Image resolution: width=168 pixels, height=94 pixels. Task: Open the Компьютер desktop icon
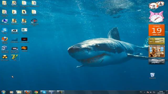(5, 21)
